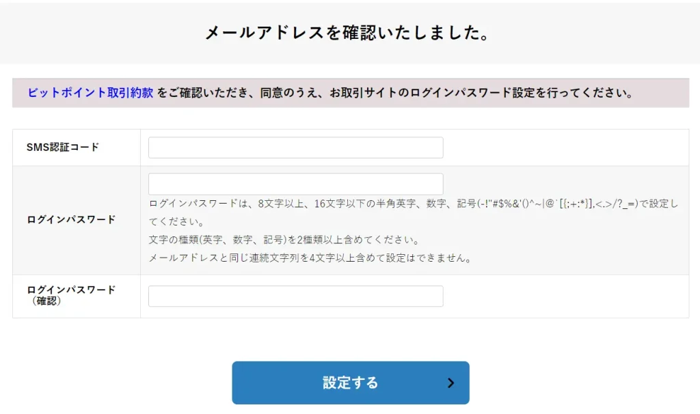Click the SMS認証コード row label
This screenshot has height=414, width=700.
pos(63,148)
